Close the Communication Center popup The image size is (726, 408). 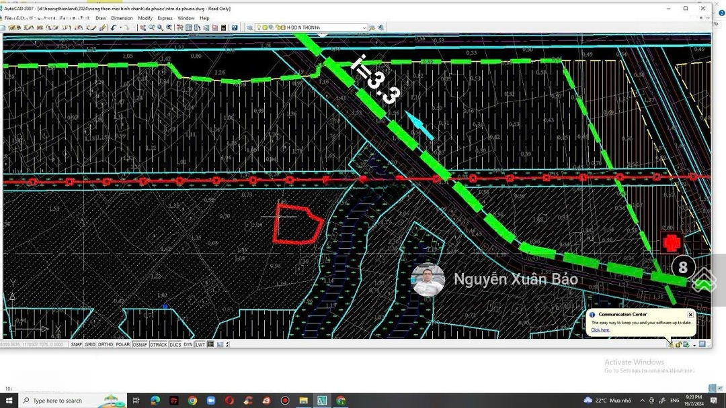(x=690, y=314)
